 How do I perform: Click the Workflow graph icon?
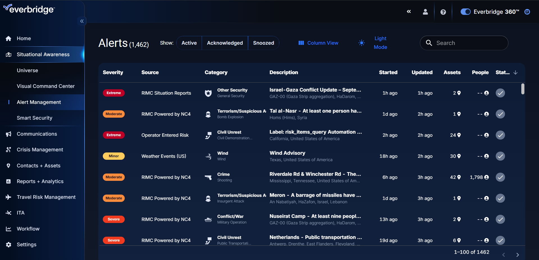point(8,229)
